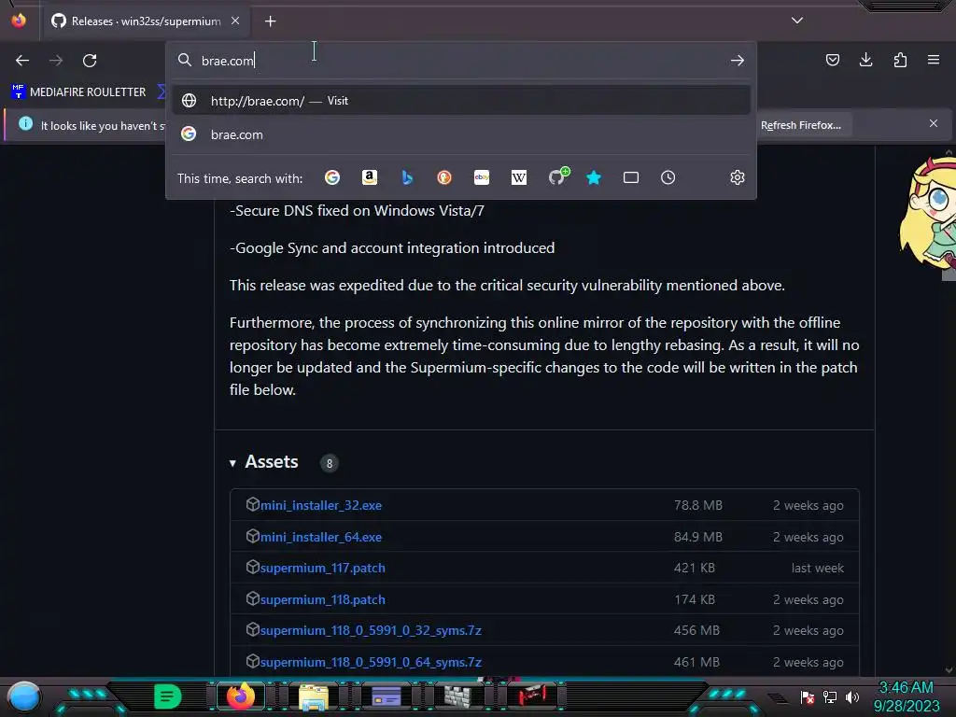Open brick wall app in taskbar
The height and width of the screenshot is (717, 956).
(457, 696)
